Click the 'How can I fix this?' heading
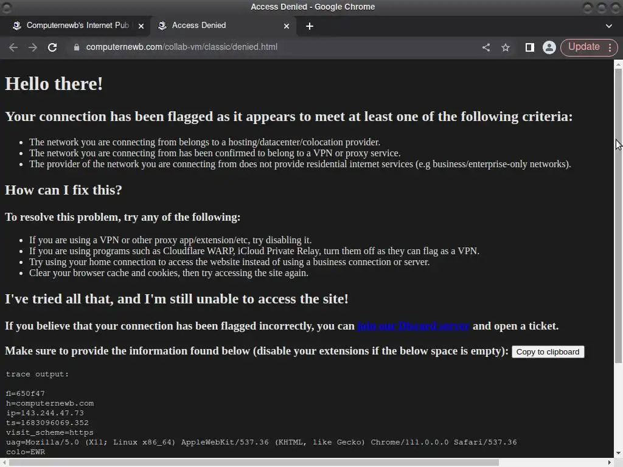Image resolution: width=623 pixels, height=467 pixels. tap(63, 190)
